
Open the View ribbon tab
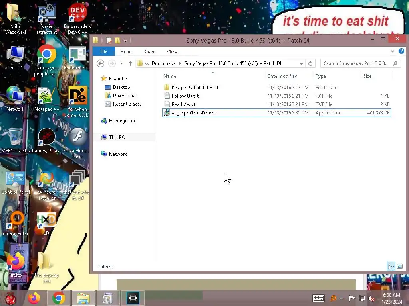172,52
